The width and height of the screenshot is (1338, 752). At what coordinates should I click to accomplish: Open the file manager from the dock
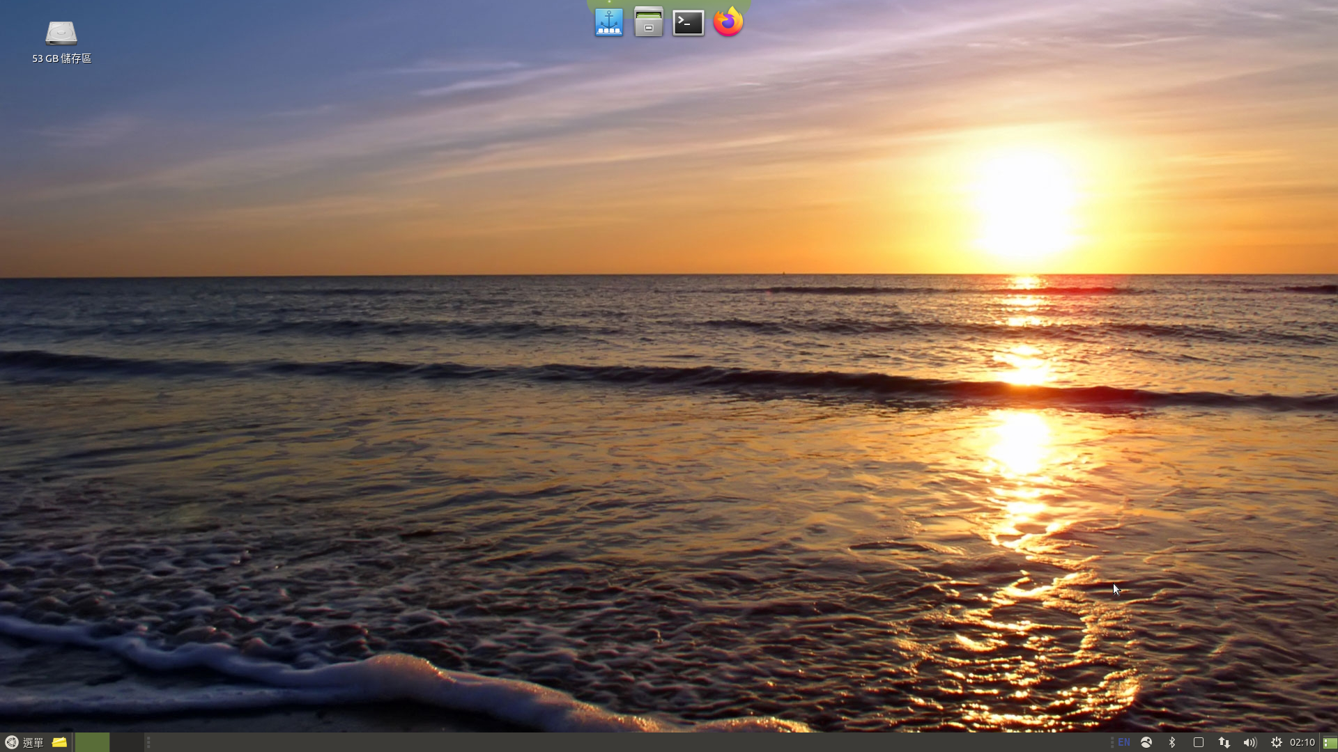tap(648, 22)
